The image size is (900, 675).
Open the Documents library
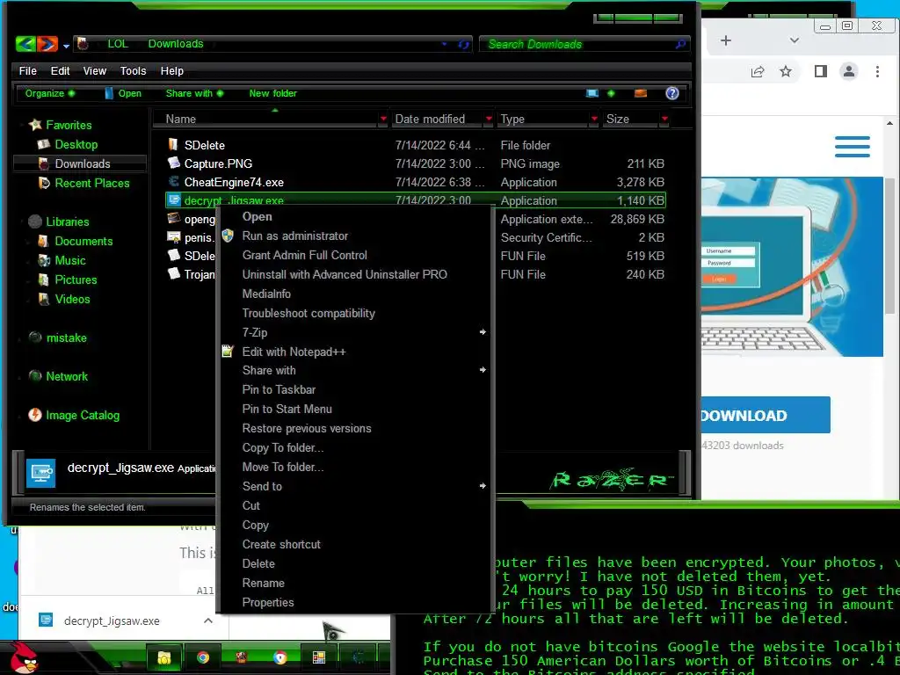click(x=83, y=241)
